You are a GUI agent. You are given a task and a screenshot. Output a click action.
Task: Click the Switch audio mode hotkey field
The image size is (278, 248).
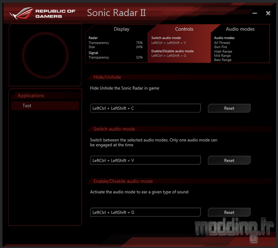tap(145, 160)
